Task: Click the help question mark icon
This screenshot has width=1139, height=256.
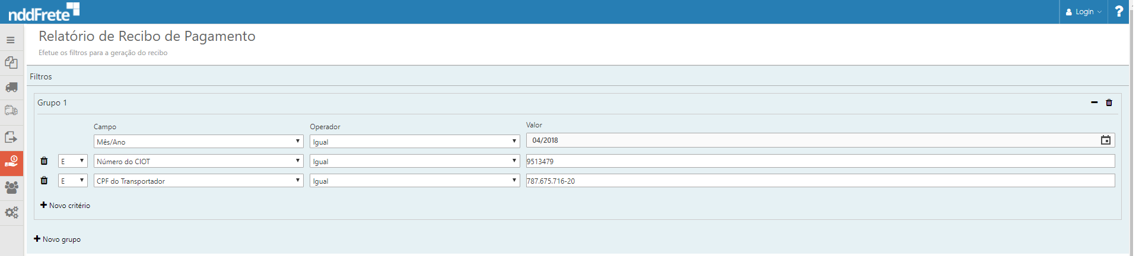Action: click(1119, 11)
